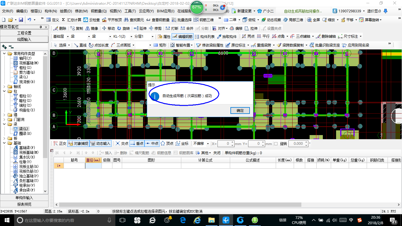Click 原位标注 in-place annotation
This screenshot has height=226, width=402.
(x=235, y=45)
